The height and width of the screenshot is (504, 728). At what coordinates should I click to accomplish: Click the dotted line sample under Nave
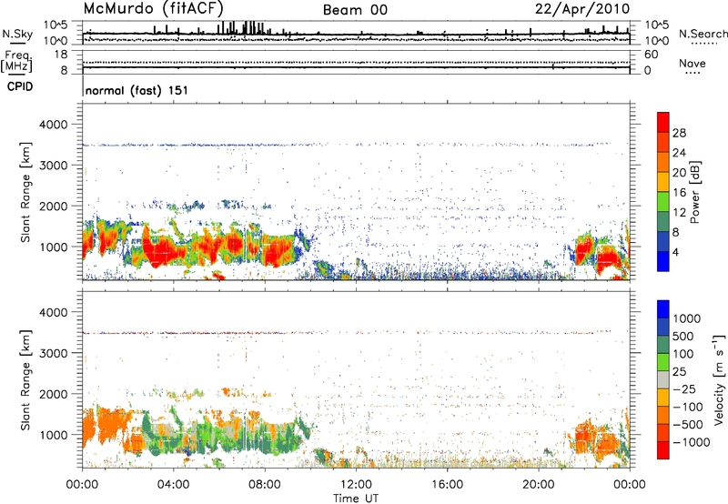point(693,73)
